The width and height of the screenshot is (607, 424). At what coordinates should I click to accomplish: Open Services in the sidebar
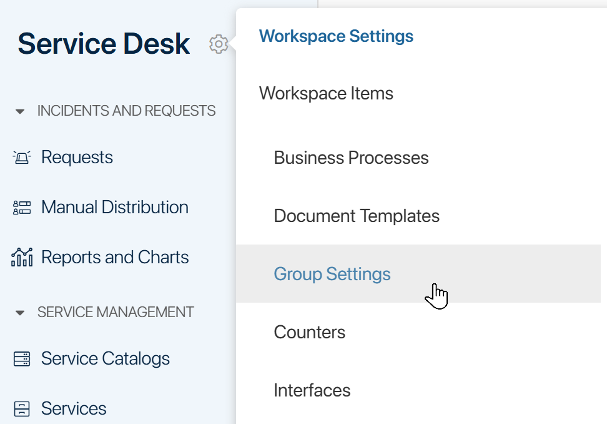point(74,408)
